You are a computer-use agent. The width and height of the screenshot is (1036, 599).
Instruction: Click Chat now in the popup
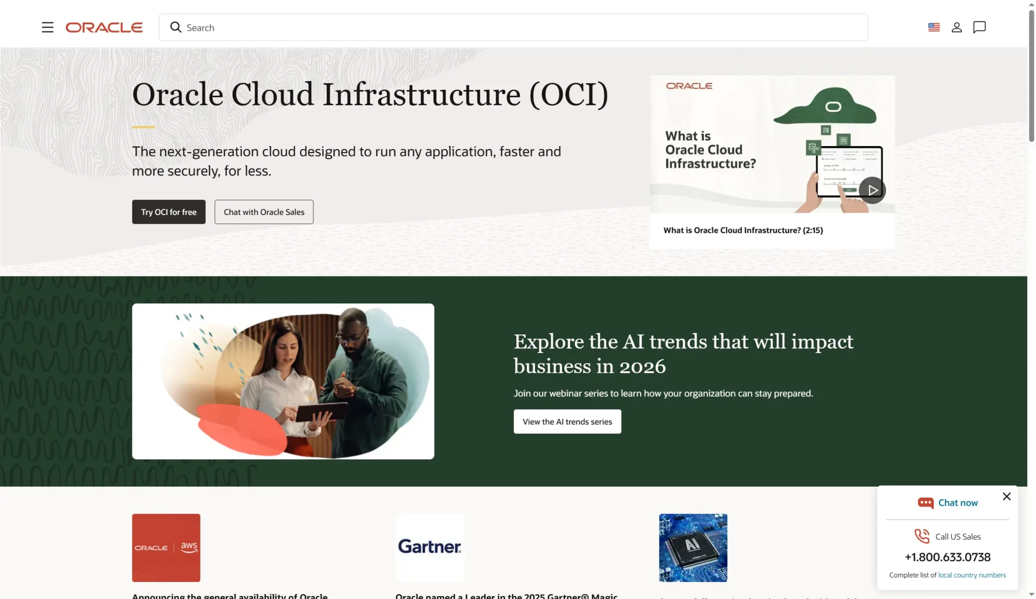coord(958,503)
